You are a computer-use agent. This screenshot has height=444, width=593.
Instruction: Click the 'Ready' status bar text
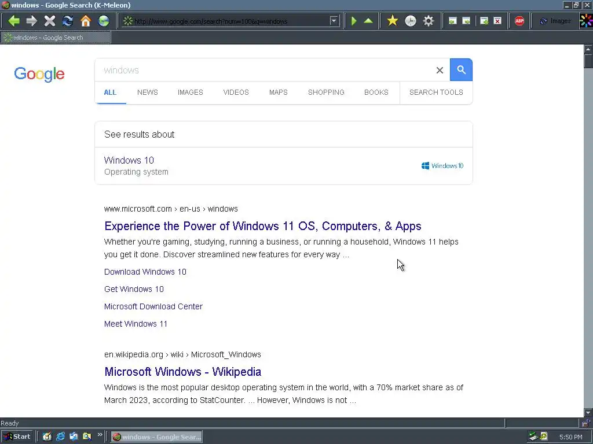coord(10,423)
